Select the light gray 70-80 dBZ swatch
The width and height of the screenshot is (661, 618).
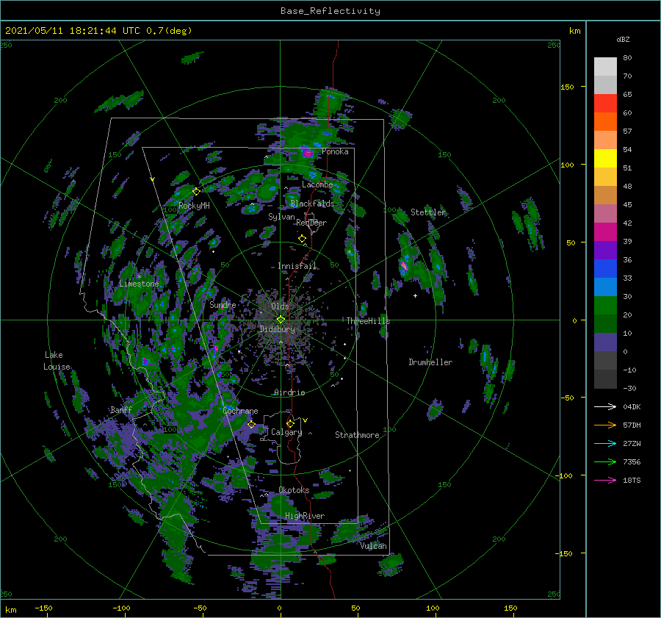click(605, 67)
